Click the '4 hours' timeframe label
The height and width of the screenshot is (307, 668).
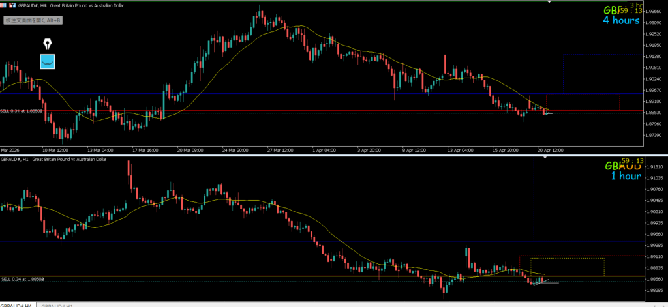pos(620,20)
